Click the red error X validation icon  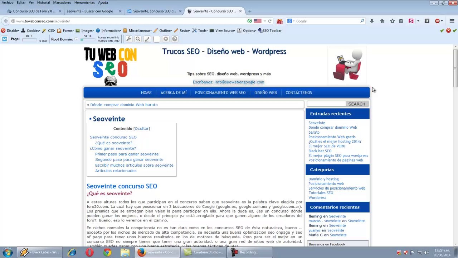coord(448,31)
